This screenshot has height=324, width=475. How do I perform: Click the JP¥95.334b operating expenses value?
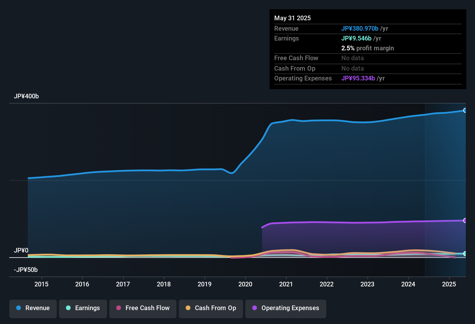358,78
